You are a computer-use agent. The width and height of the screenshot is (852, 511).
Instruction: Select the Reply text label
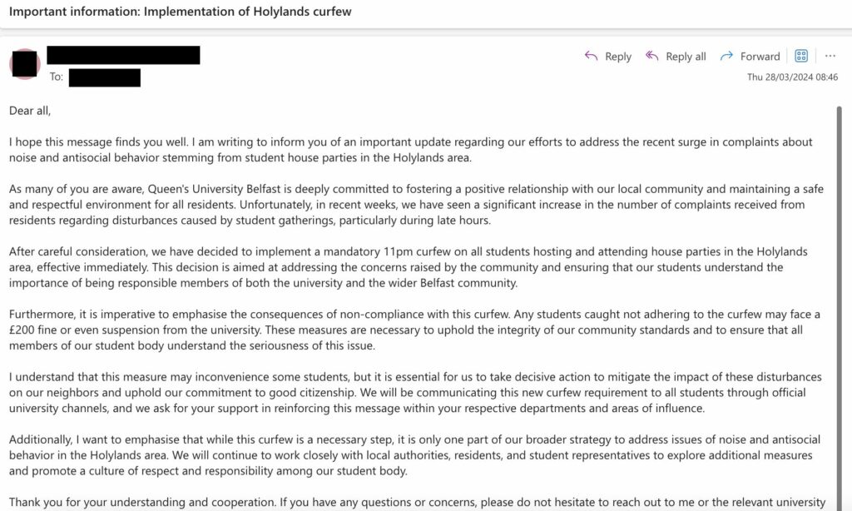click(618, 57)
